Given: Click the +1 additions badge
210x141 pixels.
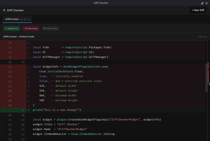Looking at the screenshot, I should tap(12, 28).
